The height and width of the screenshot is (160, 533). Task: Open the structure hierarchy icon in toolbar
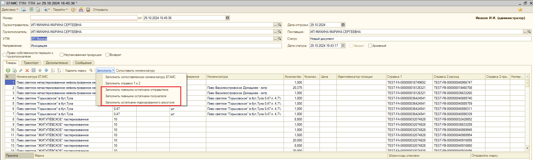(x=81, y=10)
